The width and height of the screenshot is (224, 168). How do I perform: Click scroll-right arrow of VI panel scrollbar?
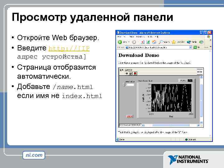[x=198, y=125]
